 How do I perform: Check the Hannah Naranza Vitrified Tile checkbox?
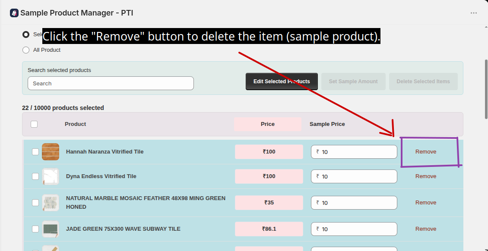35,152
